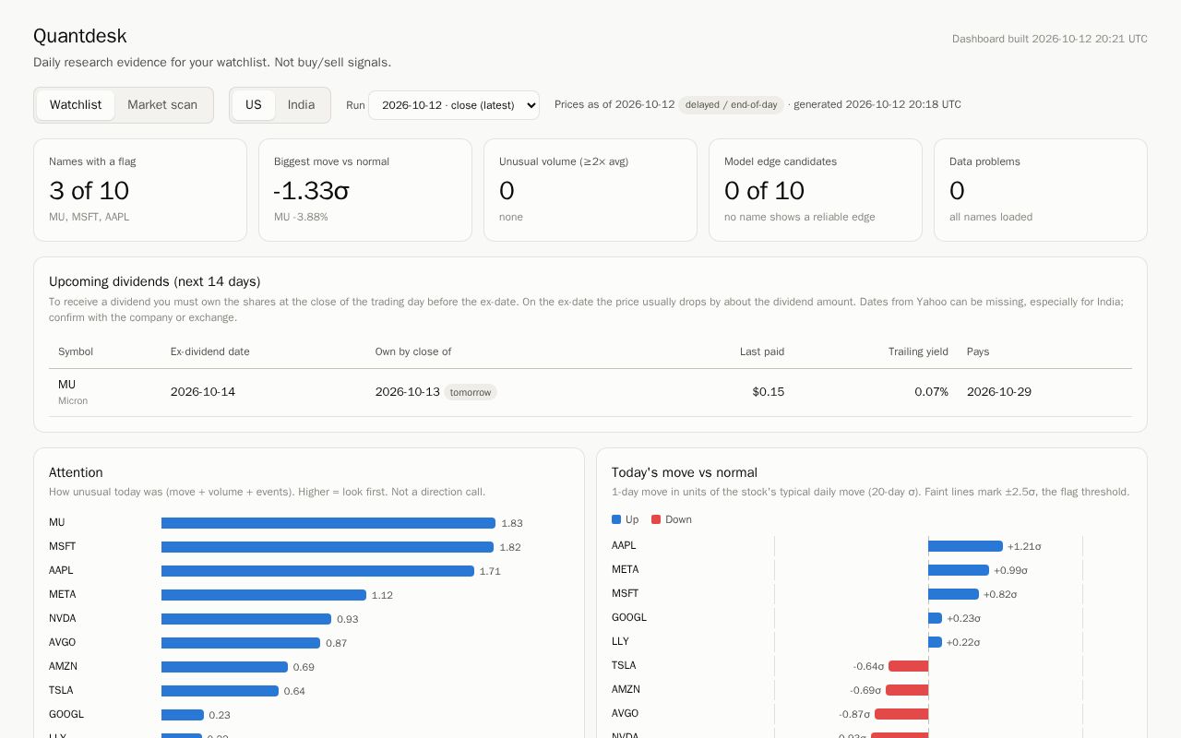The height and width of the screenshot is (738, 1181).
Task: Click the MU attention bar
Action: [328, 523]
